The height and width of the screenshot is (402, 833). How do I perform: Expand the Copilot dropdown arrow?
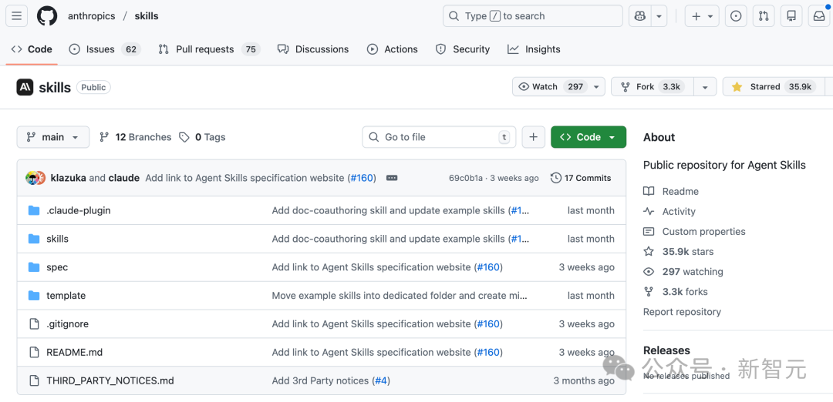click(659, 16)
